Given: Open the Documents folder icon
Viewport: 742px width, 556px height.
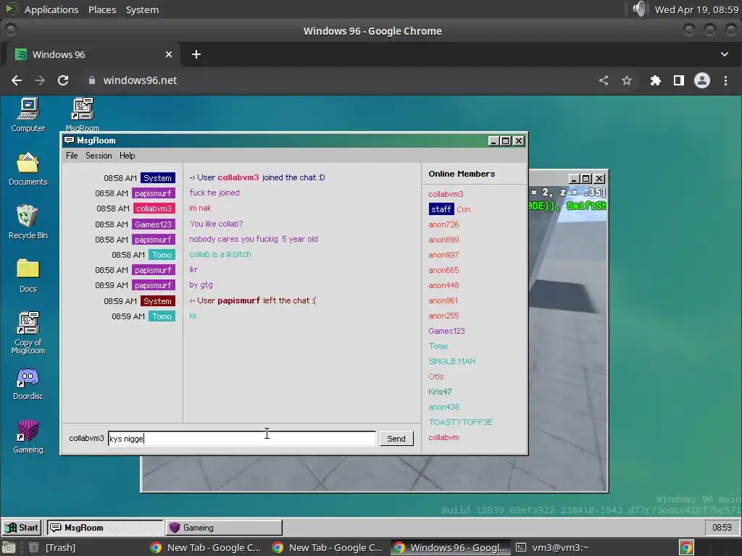Looking at the screenshot, I should [28, 169].
